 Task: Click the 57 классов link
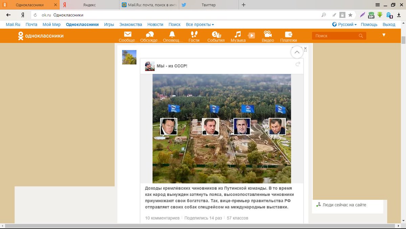point(238,218)
